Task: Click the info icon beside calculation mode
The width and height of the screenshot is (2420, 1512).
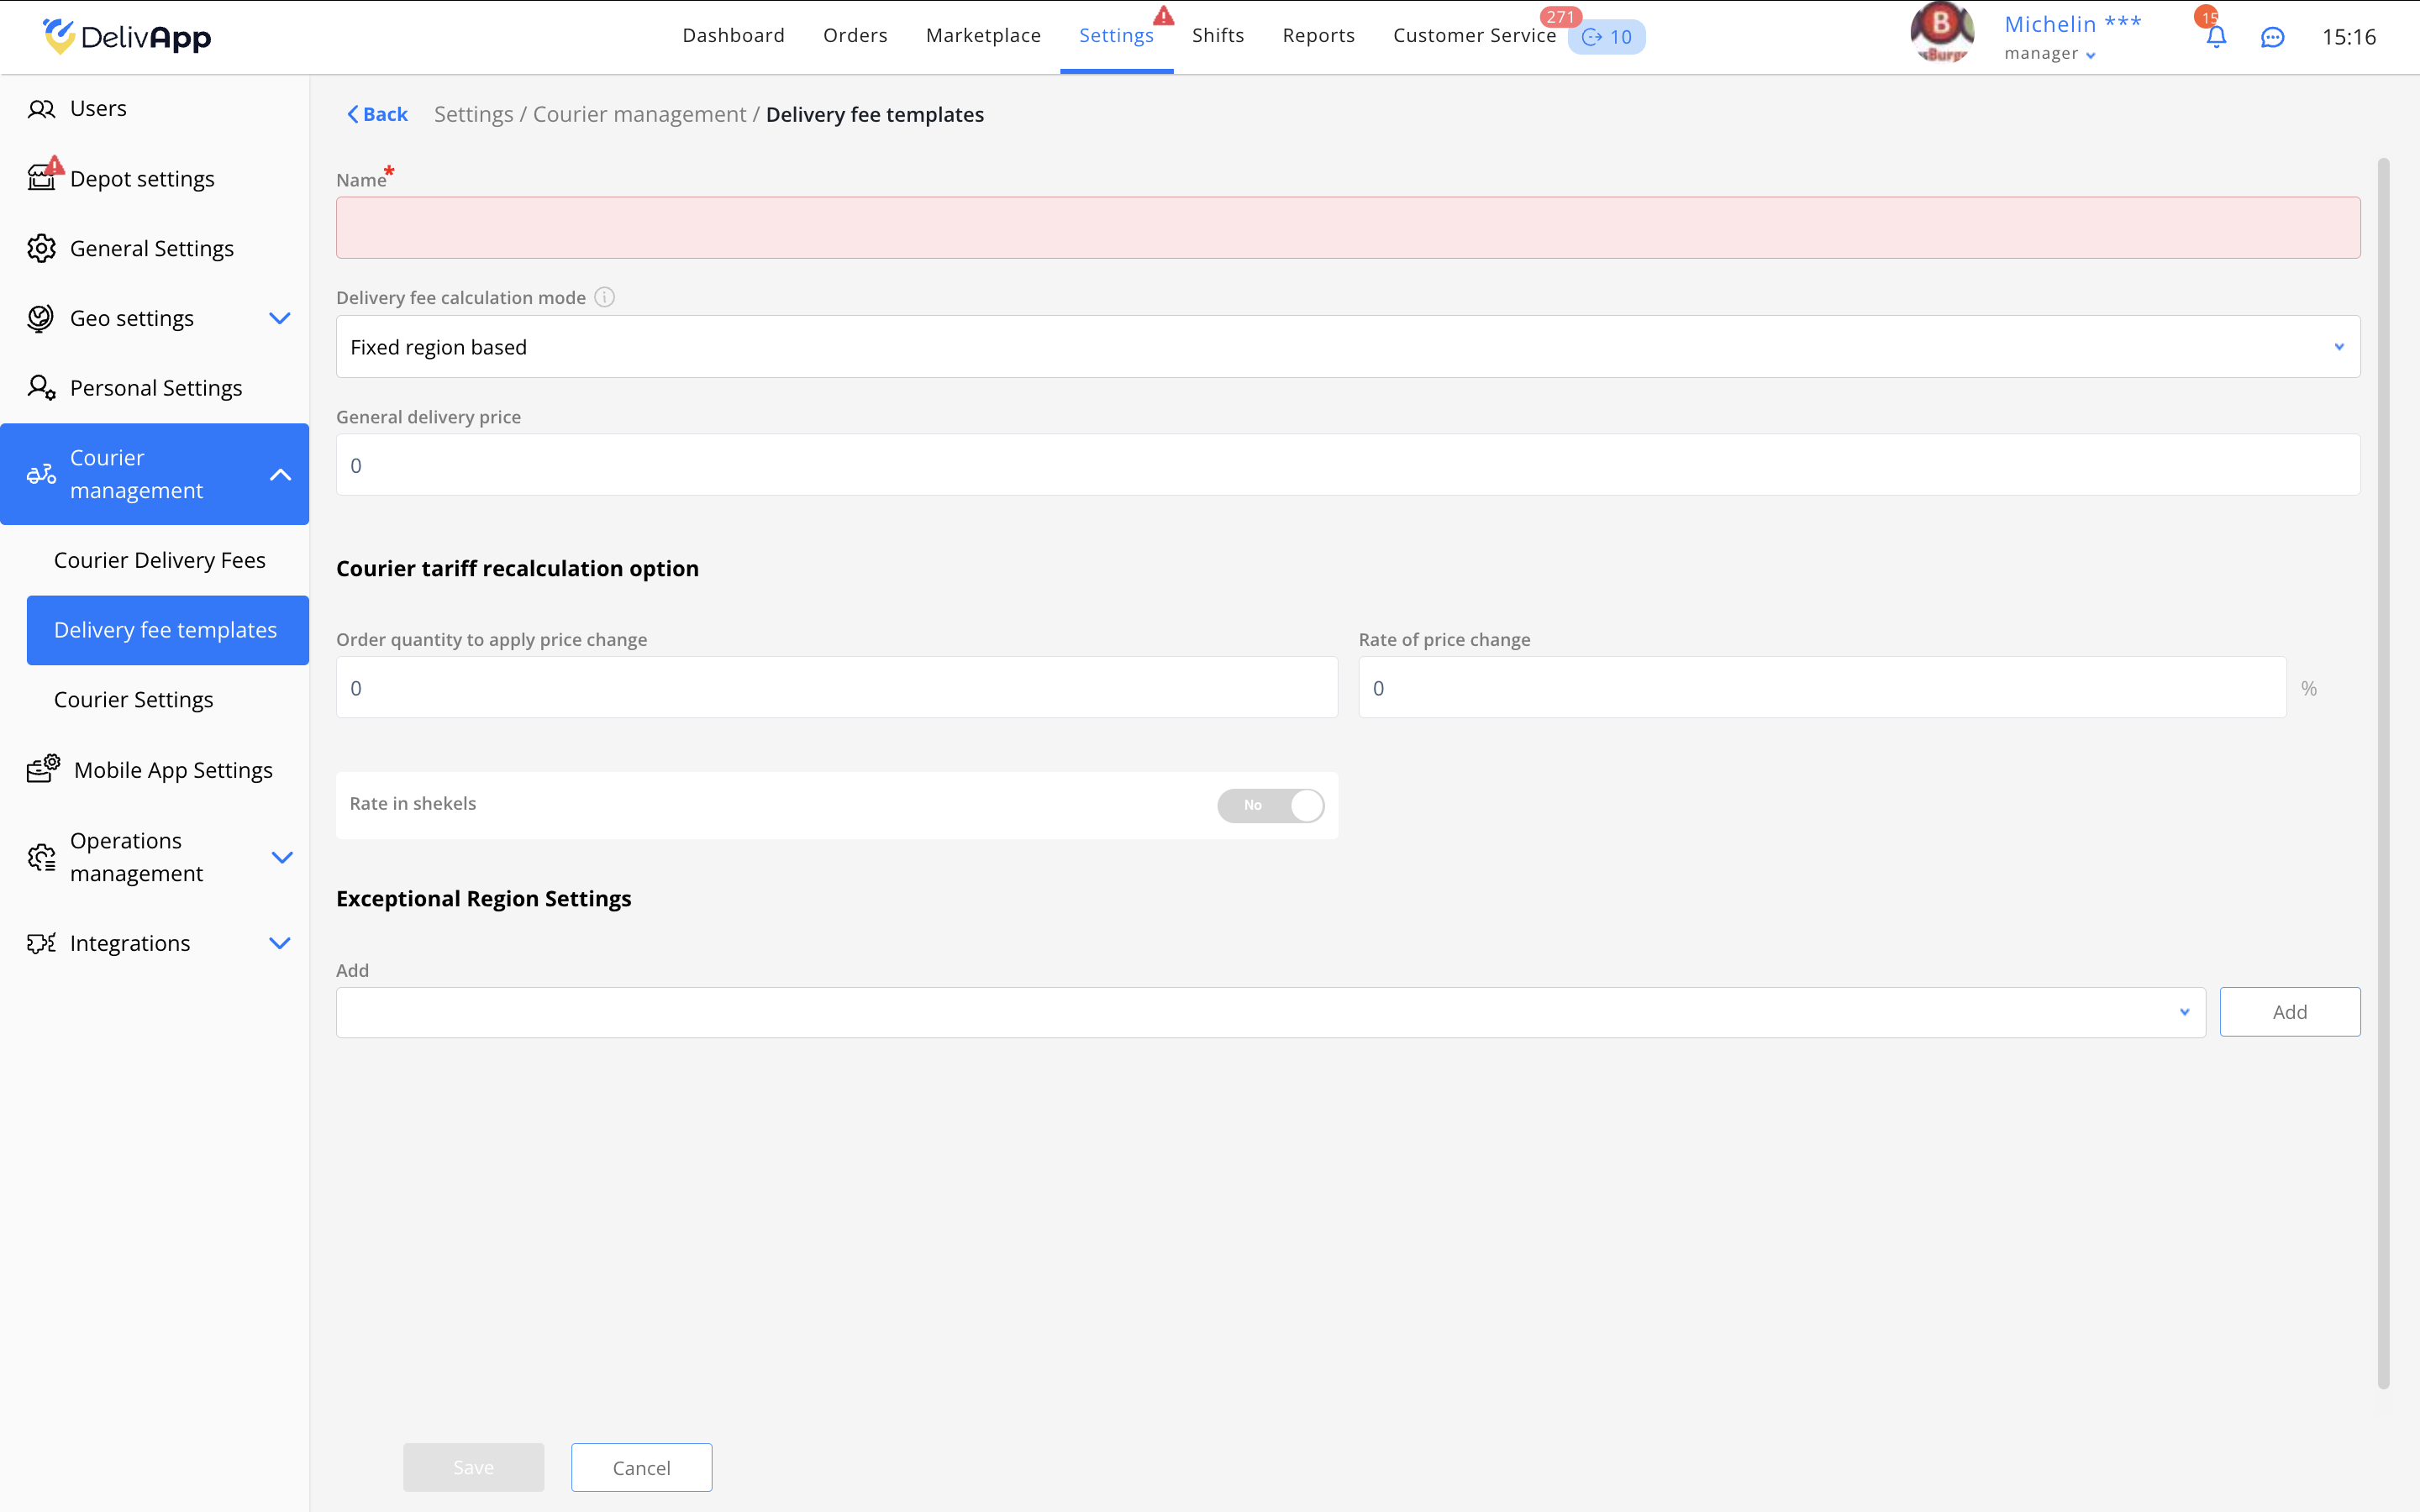Action: point(604,297)
